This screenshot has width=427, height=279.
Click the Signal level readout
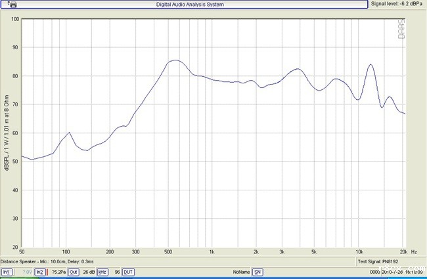coord(397,5)
